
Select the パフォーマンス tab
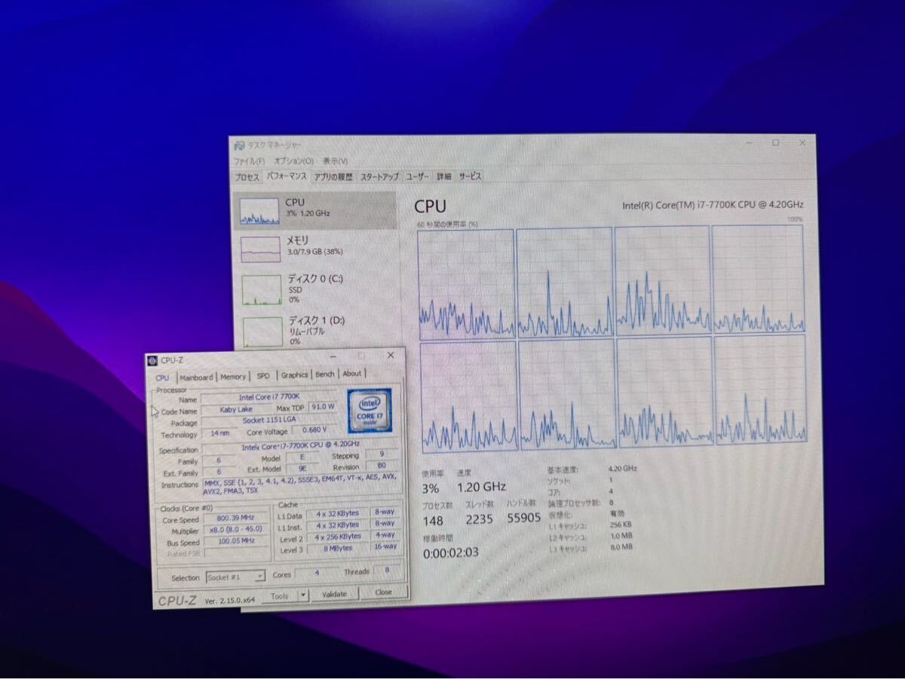click(287, 176)
